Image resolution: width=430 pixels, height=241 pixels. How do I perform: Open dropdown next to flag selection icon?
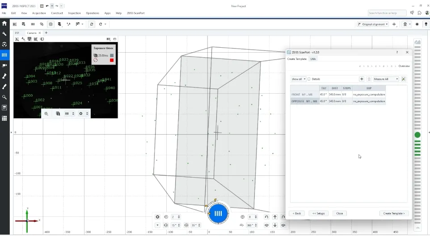tap(82, 24)
